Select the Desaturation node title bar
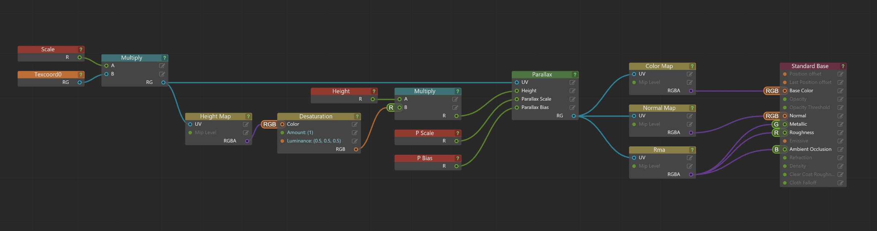Image resolution: width=877 pixels, height=231 pixels. coord(319,116)
